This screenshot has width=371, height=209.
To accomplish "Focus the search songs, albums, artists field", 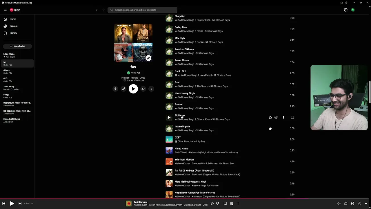I will click(142, 10).
